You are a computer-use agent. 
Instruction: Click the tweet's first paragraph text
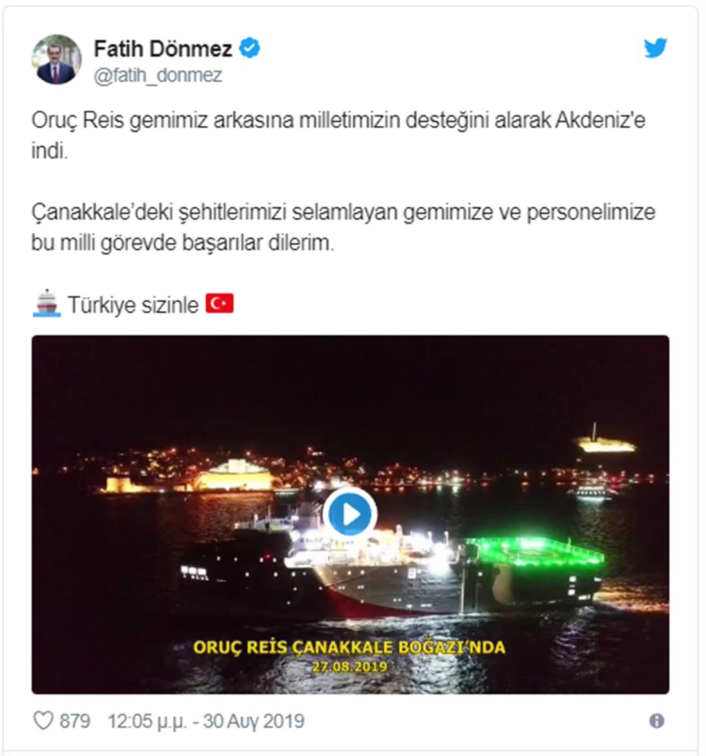pyautogui.click(x=339, y=135)
